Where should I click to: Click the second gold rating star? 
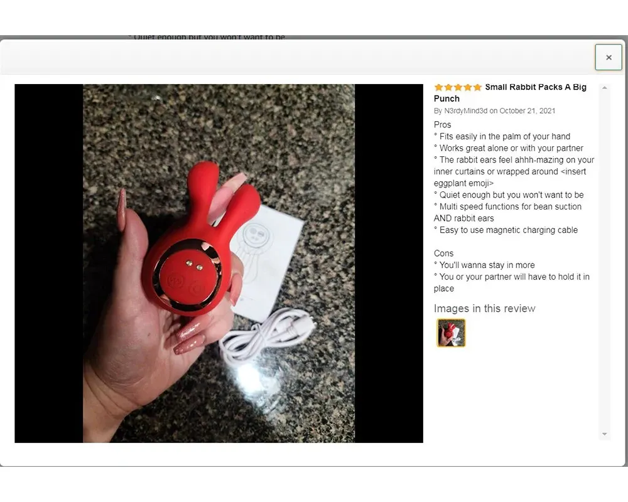tap(448, 87)
